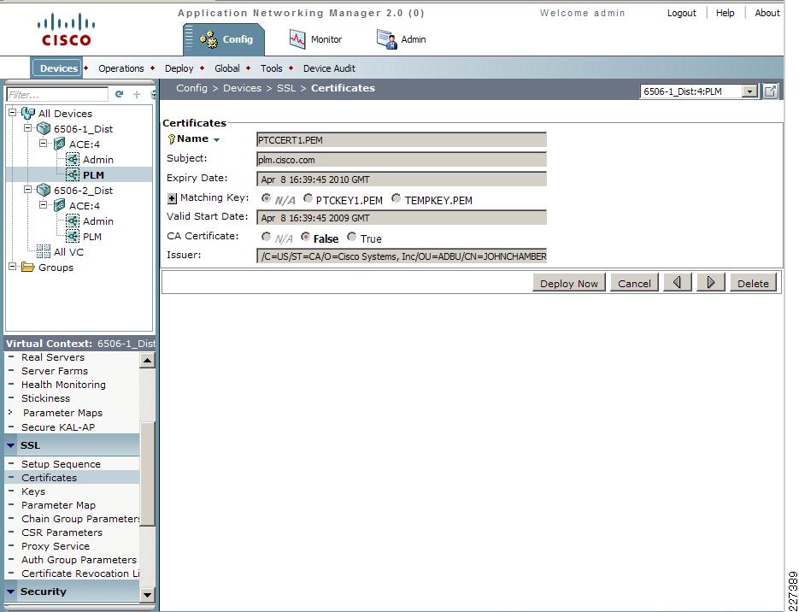Select the 6506-1_Dist chassis icon
This screenshot has height=612, width=799.
pyautogui.click(x=44, y=129)
